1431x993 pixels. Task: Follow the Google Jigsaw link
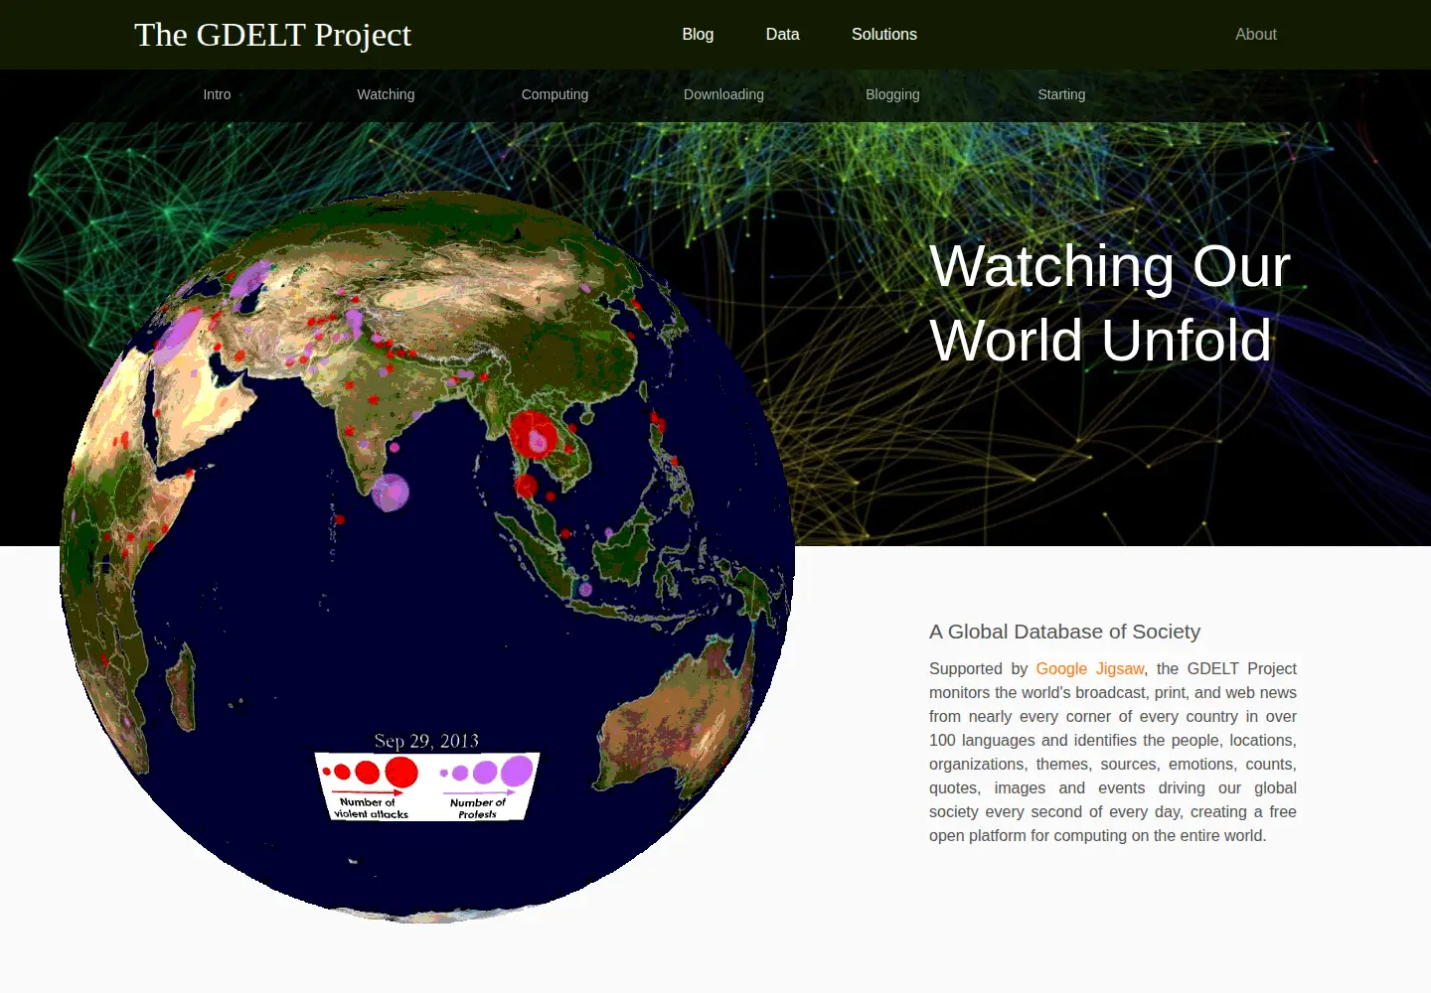click(1089, 668)
